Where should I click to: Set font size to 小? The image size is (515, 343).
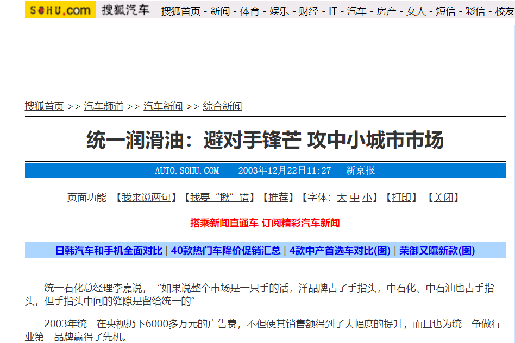click(x=367, y=198)
